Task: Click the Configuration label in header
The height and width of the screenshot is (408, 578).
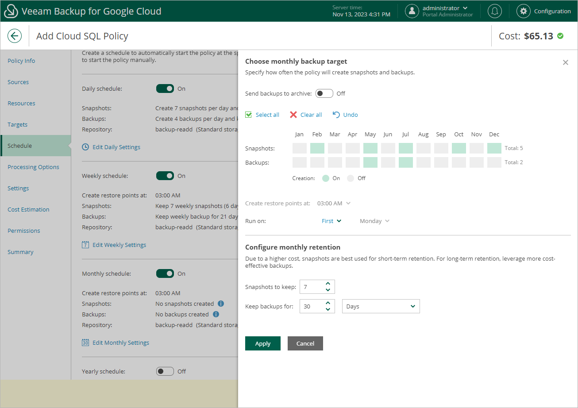Action: click(552, 11)
